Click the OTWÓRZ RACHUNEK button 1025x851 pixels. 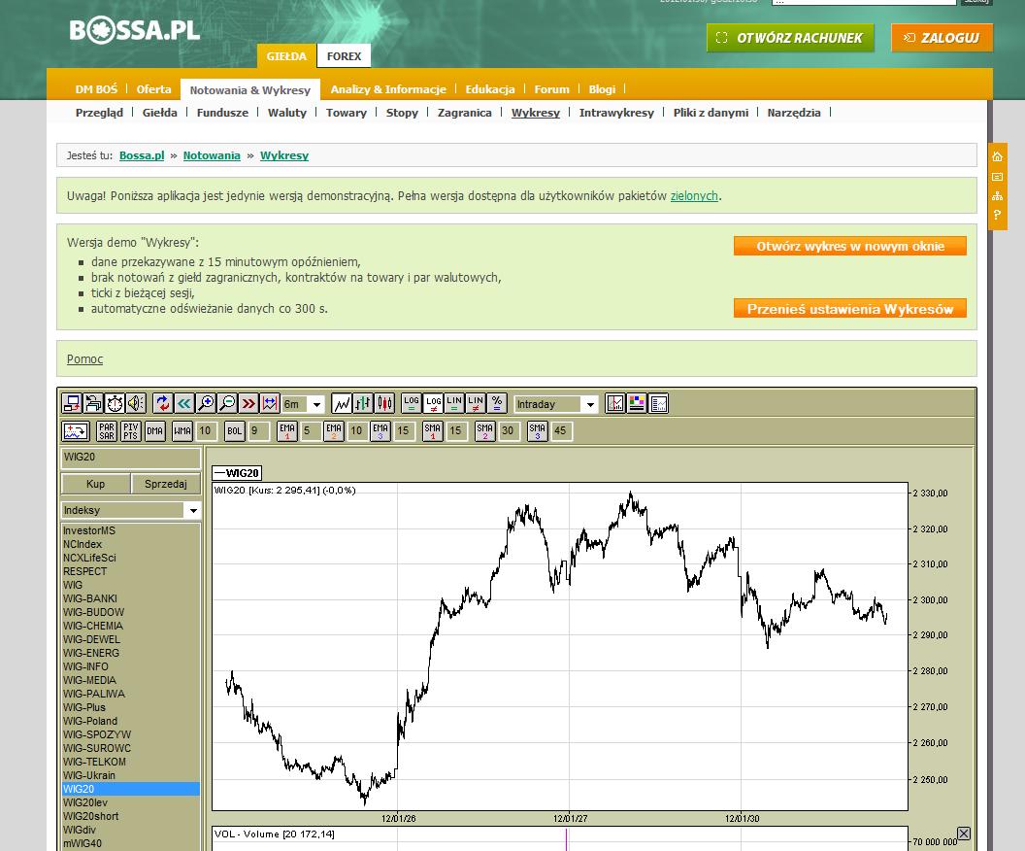pyautogui.click(x=790, y=38)
